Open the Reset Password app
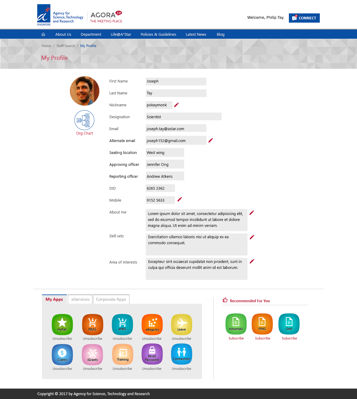The width and height of the screenshot is (357, 399). [152, 354]
